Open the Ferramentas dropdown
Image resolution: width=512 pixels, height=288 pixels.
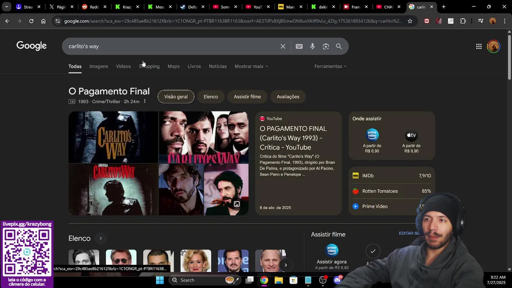330,66
